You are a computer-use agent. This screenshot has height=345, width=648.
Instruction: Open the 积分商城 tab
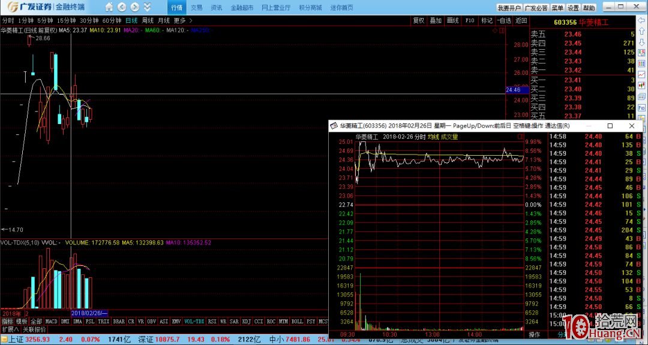[310, 7]
